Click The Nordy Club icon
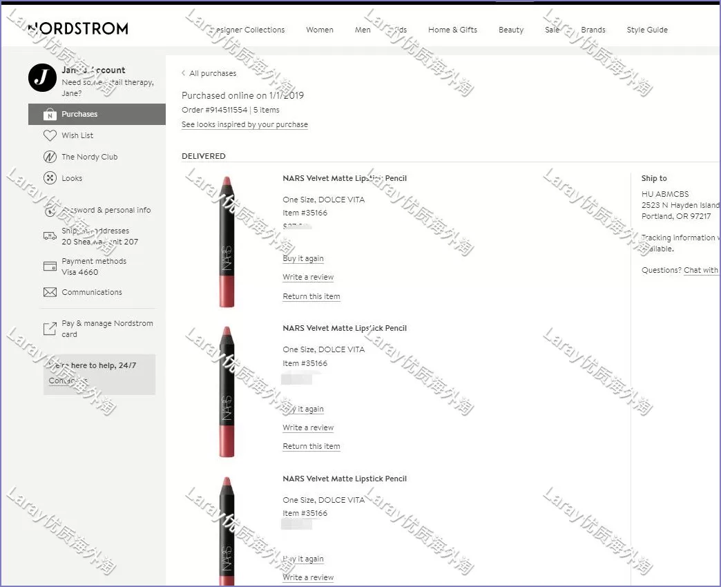The height and width of the screenshot is (587, 721). click(x=50, y=157)
